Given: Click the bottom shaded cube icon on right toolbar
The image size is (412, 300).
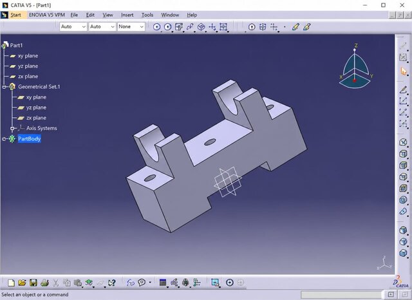Looking at the screenshot, I should (404, 253).
